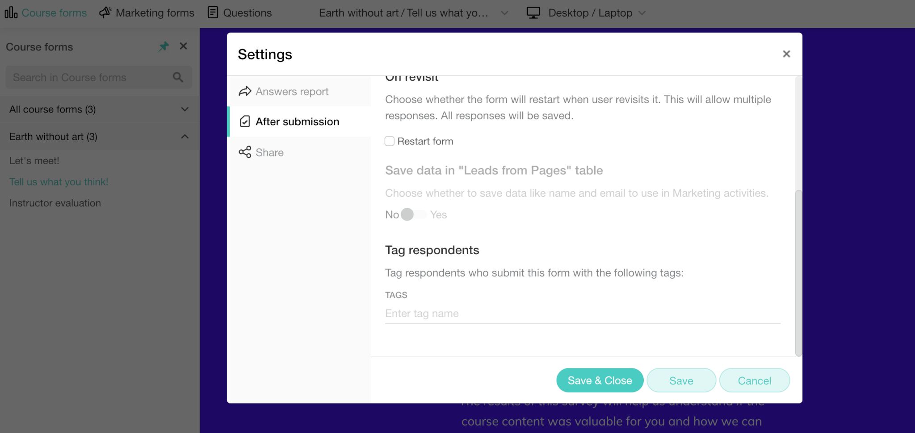Switch to the After submission tab
Screen dimensions: 915x433
pos(297,121)
